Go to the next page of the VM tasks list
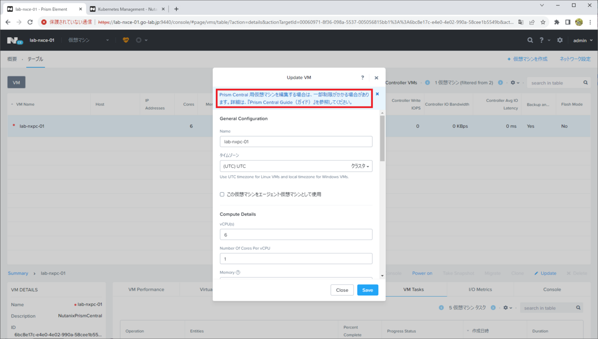The image size is (598, 339). pos(493,308)
